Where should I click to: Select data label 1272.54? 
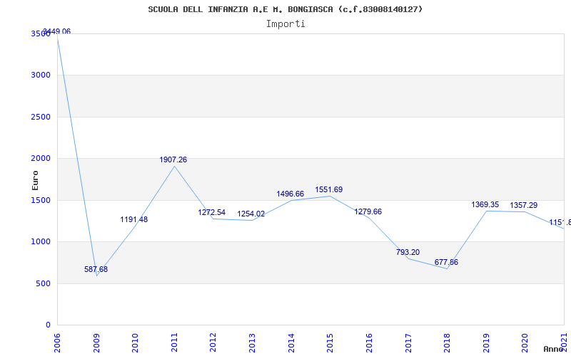point(212,212)
